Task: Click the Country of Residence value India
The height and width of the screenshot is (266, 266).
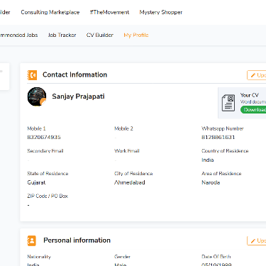Action: point(208,160)
